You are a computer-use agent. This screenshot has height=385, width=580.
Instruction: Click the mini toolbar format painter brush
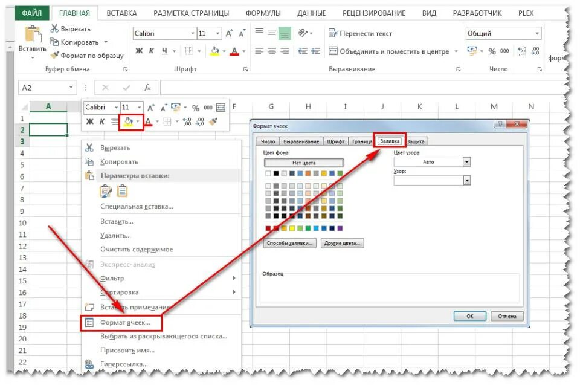tap(213, 121)
